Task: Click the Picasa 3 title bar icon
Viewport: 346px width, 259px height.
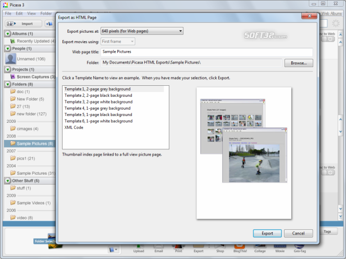Action: (5, 5)
